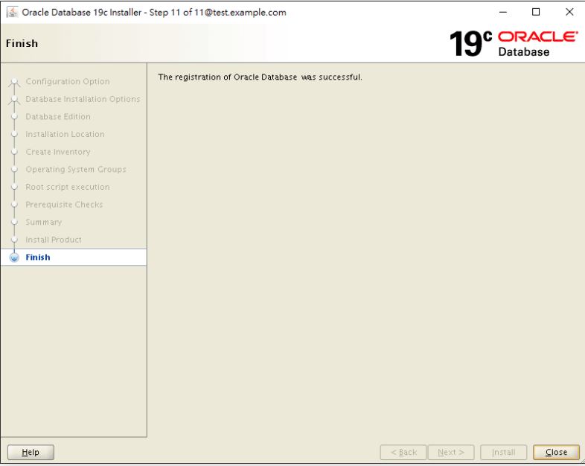
Task: Minimize the installer window
Action: 503,13
